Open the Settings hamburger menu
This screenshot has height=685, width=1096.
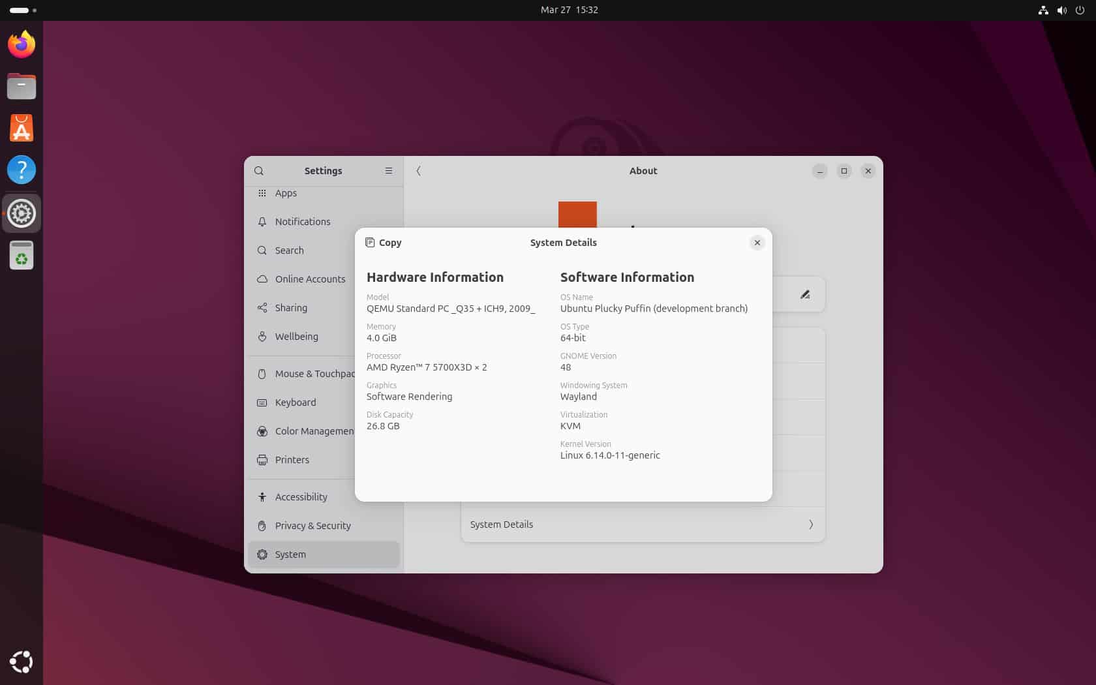(388, 170)
